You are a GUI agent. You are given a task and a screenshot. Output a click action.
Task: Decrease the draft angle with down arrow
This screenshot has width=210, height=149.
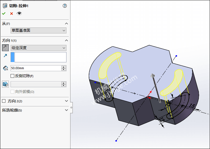coord(64,86)
